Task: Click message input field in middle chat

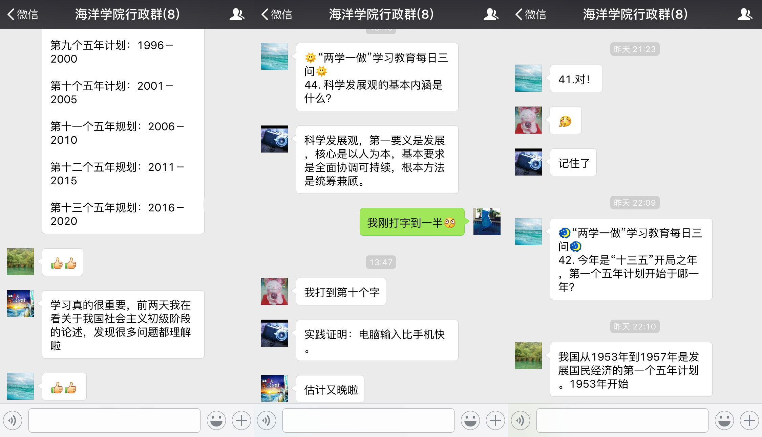Action: [368, 420]
